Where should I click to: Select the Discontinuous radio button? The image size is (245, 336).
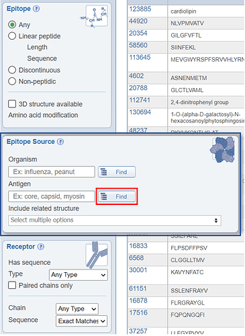12,70
